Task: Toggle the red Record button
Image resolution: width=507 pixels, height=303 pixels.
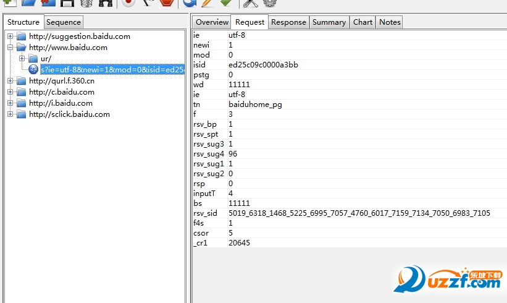Action: coord(128,2)
